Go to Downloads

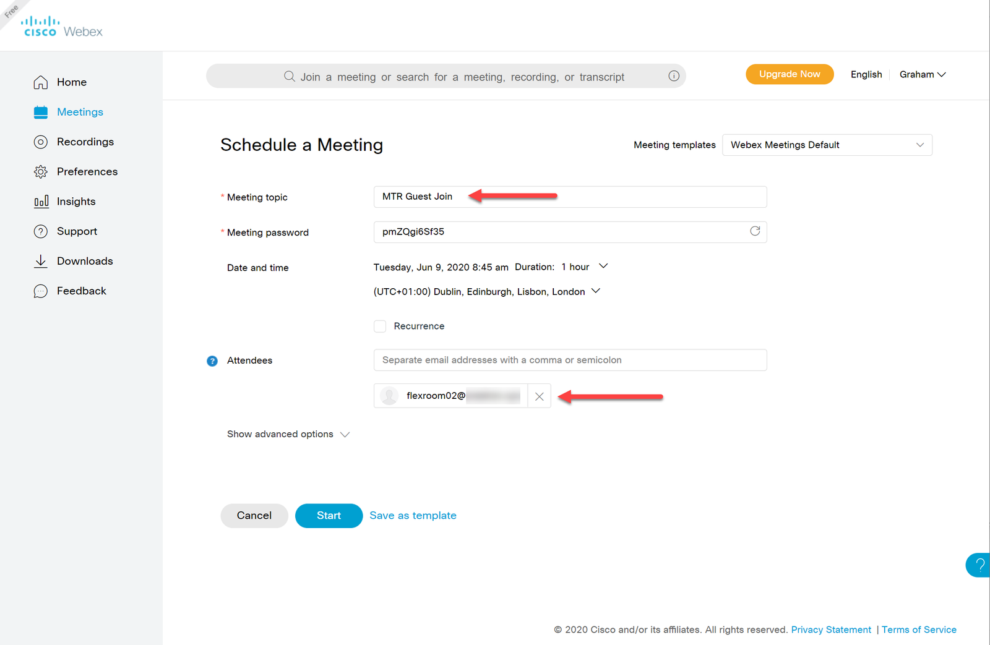[85, 260]
